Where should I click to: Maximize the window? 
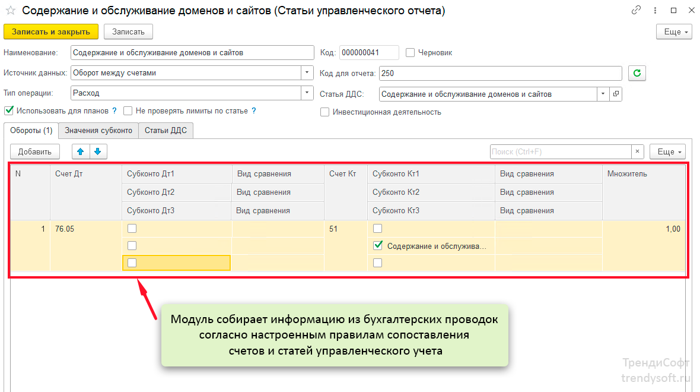point(673,10)
